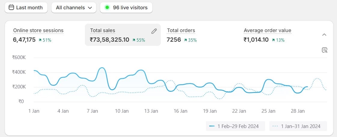
Task: Click the 13 Jan label on the chart axis
Action: click(151, 111)
